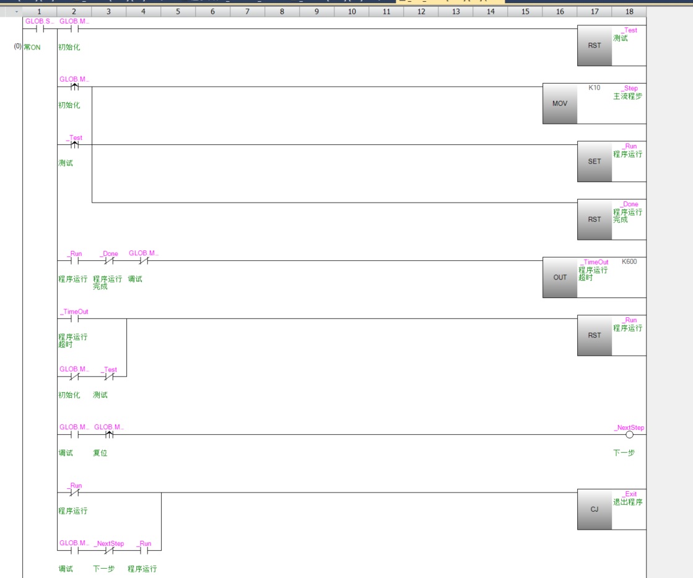This screenshot has width=693, height=578.
Task: Click the step number (0) label
Action: click(x=18, y=46)
